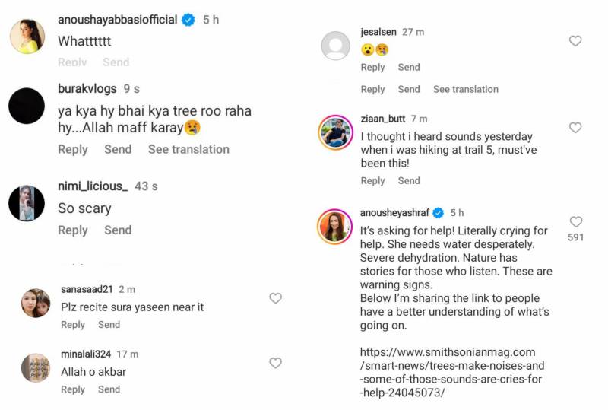
Task: Reply to ziaan_butt's comment
Action: coord(372,180)
